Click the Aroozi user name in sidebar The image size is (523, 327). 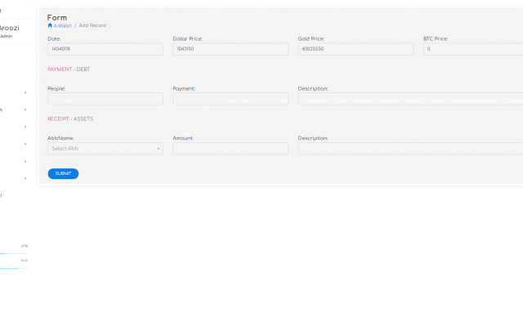(9, 28)
